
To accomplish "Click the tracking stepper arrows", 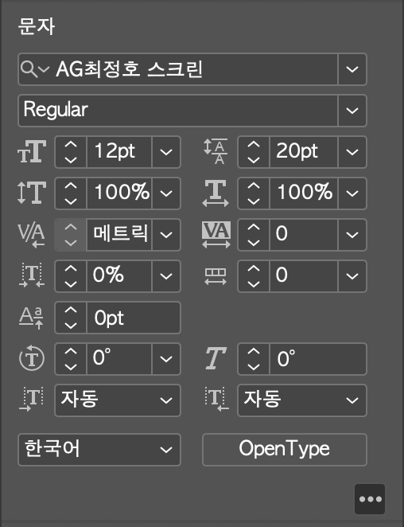I will coord(254,235).
